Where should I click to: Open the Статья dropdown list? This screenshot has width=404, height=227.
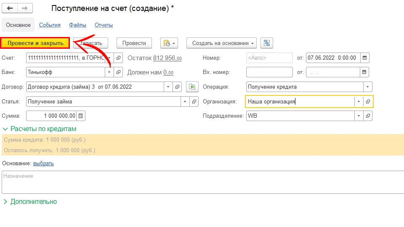click(x=186, y=101)
